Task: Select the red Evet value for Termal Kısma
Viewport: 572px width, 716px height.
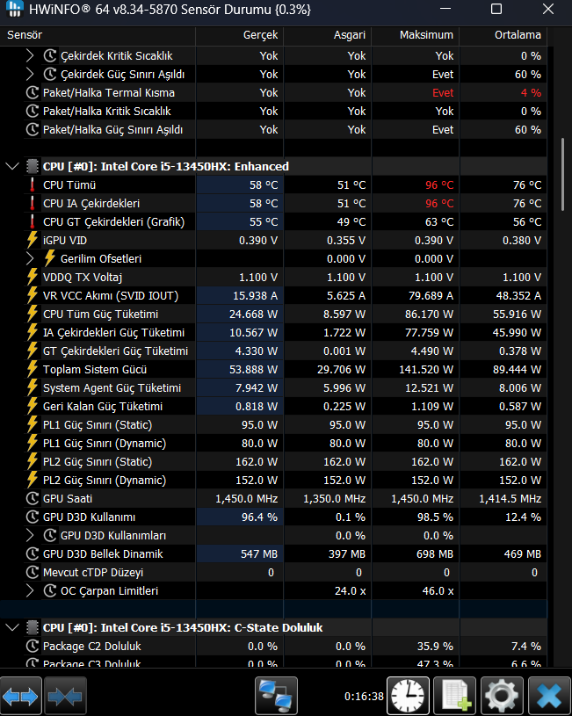Action: point(443,93)
